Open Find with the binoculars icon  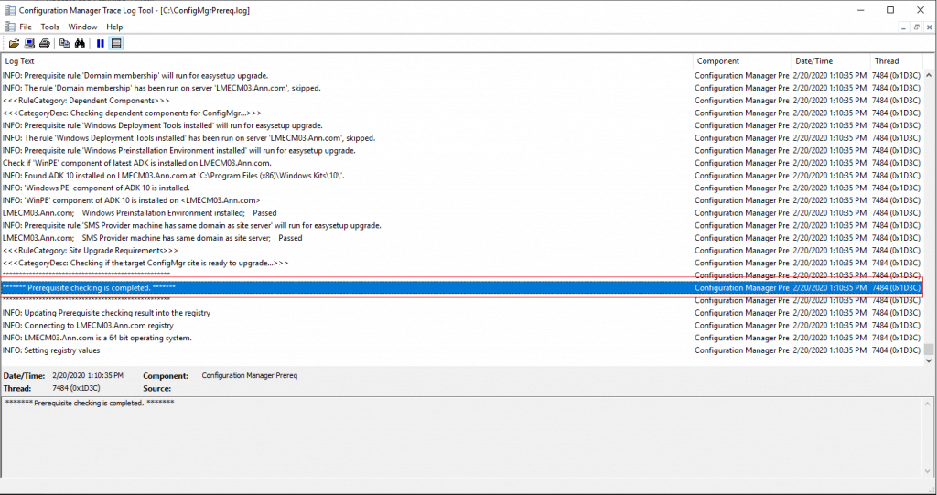point(81,43)
